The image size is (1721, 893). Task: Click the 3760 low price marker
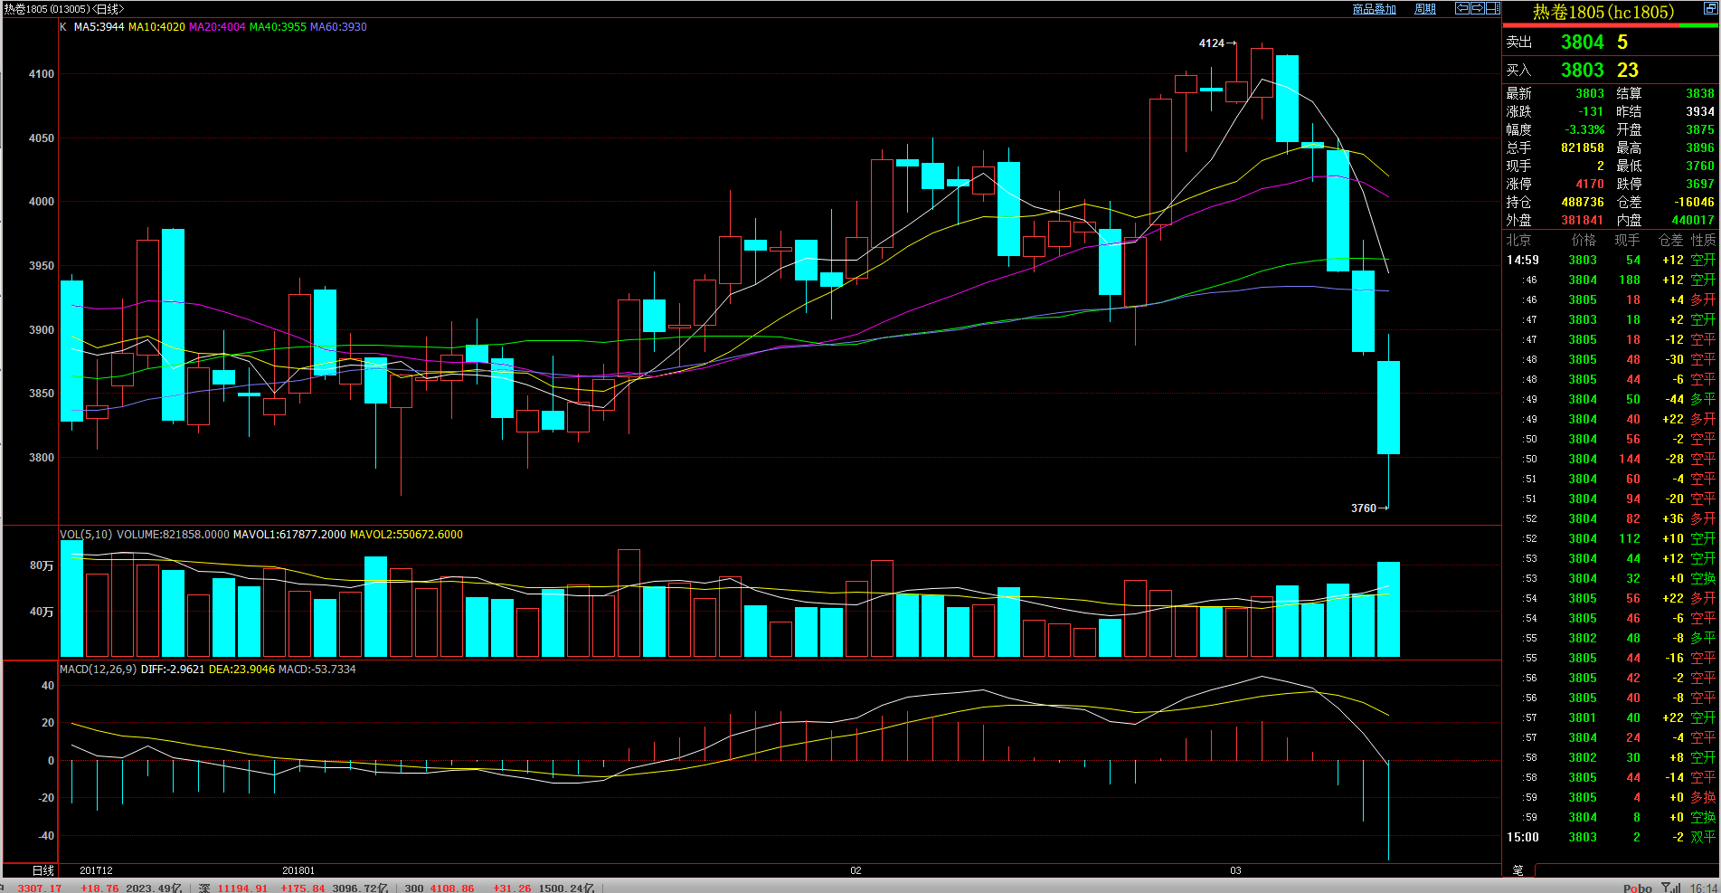click(1364, 508)
